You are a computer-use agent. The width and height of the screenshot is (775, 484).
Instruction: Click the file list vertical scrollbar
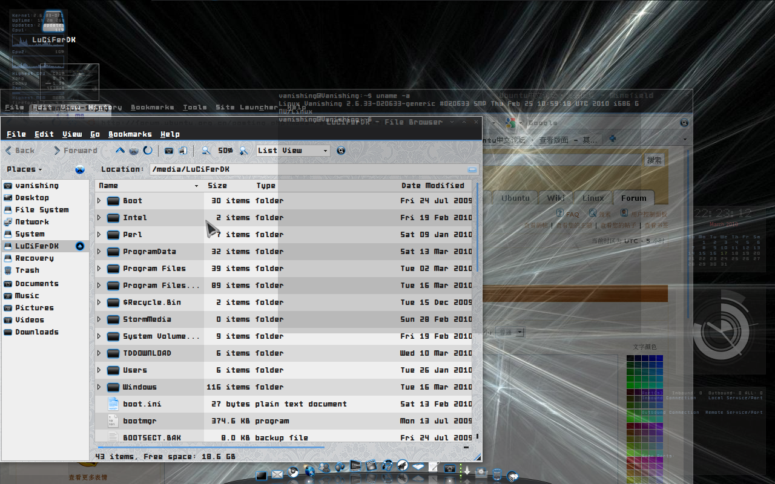[477, 227]
